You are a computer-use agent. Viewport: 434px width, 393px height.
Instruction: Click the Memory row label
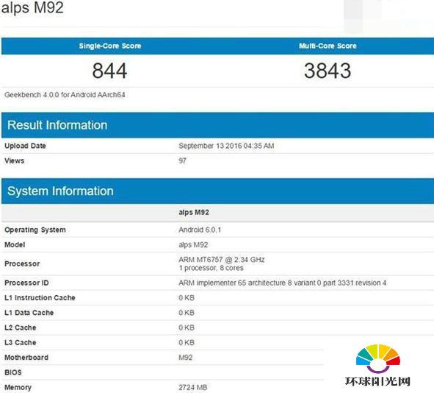pyautogui.click(x=18, y=388)
